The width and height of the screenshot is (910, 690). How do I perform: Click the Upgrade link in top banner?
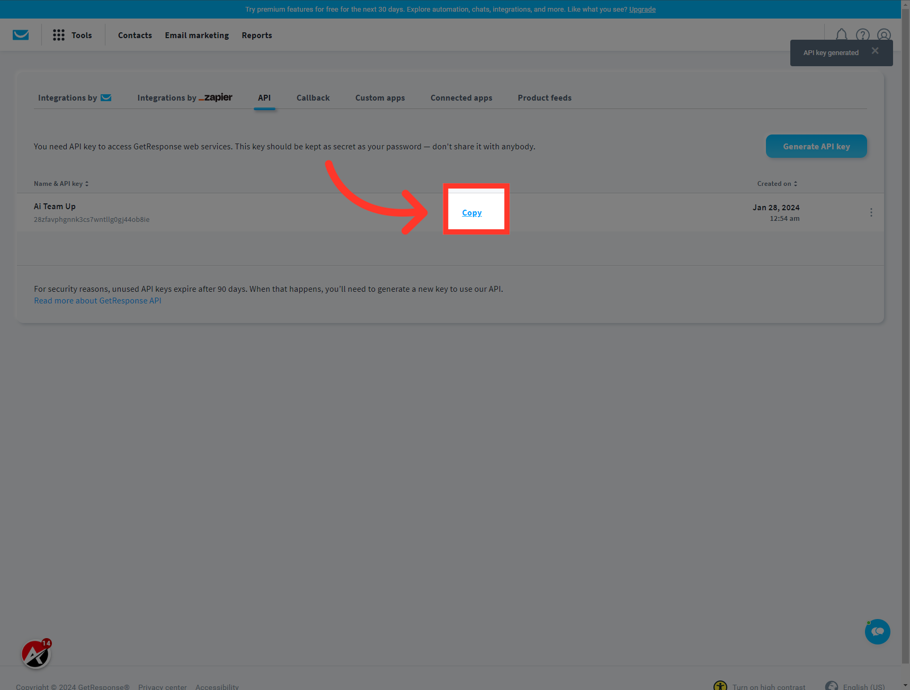643,10
